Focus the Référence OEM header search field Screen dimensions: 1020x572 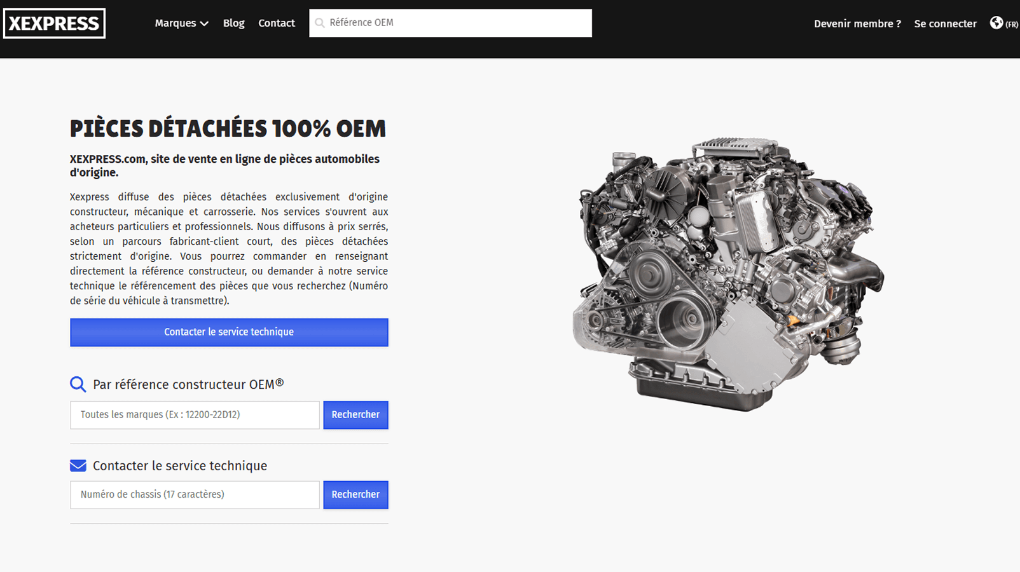tap(458, 23)
